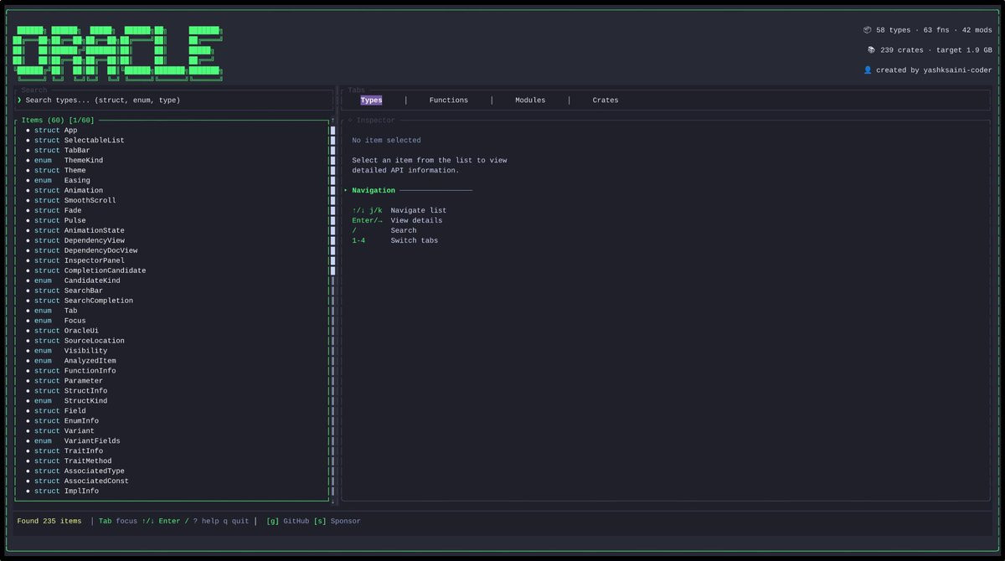Focus the Search types input field

(x=174, y=100)
